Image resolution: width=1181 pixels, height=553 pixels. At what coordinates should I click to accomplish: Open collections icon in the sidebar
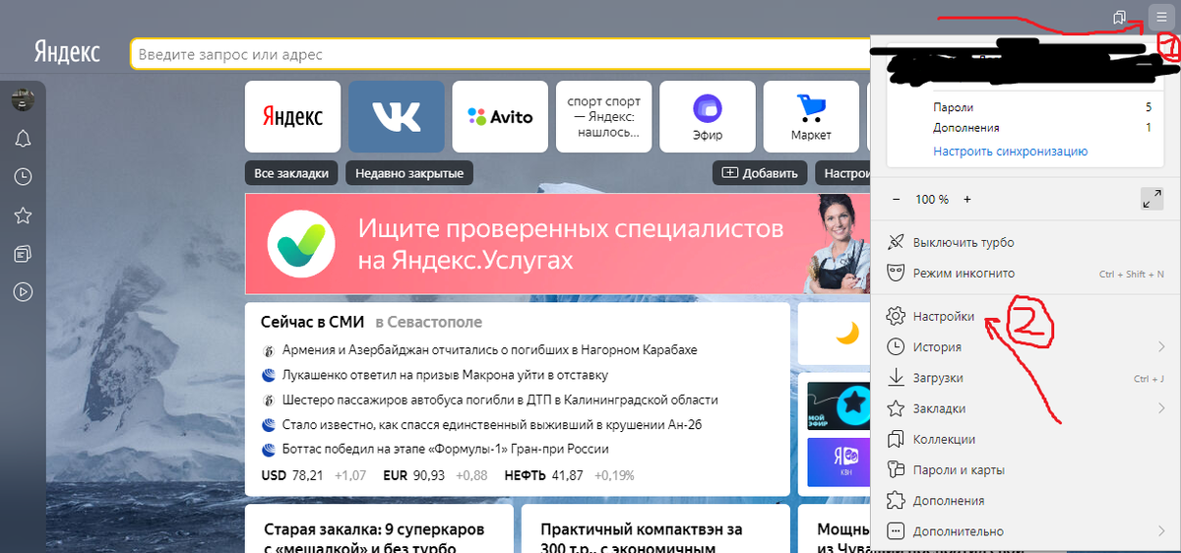point(23,254)
